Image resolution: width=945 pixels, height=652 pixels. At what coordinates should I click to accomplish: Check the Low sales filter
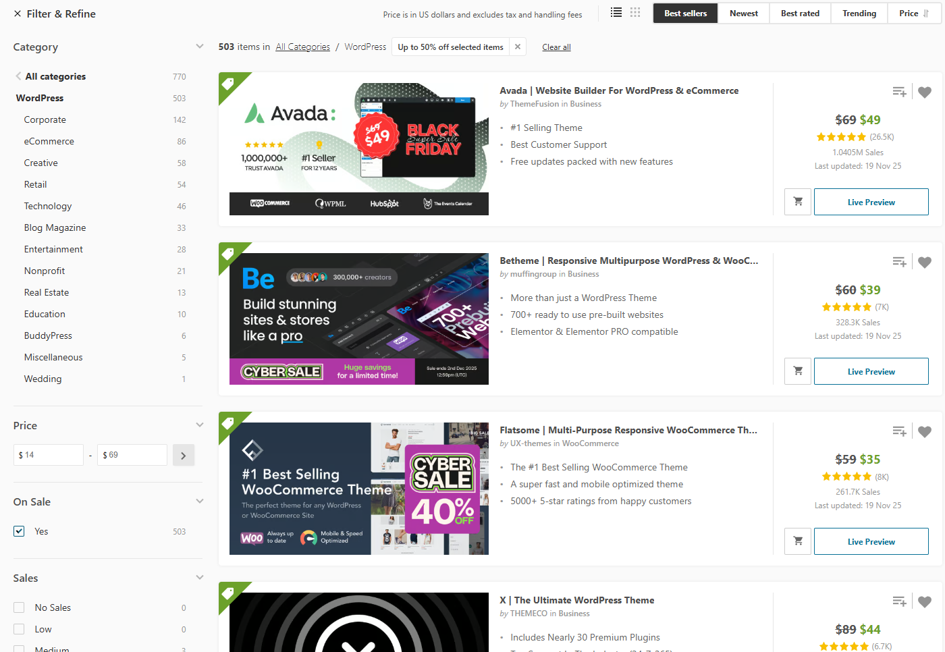tap(18, 628)
